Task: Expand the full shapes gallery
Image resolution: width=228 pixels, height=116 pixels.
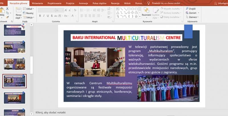Action: (x=140, y=17)
